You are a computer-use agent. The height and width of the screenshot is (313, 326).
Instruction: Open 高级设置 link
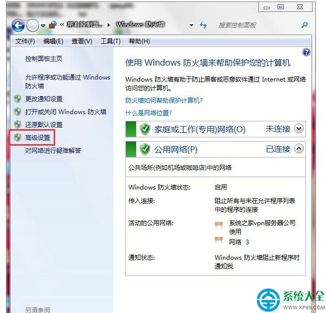38,137
